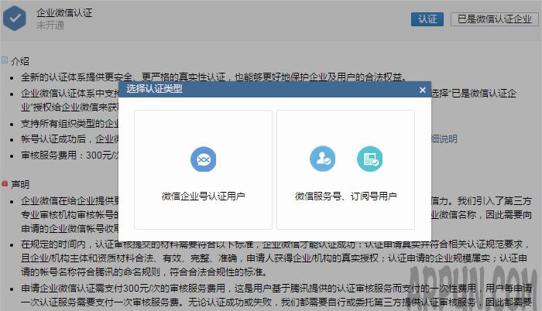Click the service account person icon
Viewport: 542px width, 311px height.
(323, 159)
